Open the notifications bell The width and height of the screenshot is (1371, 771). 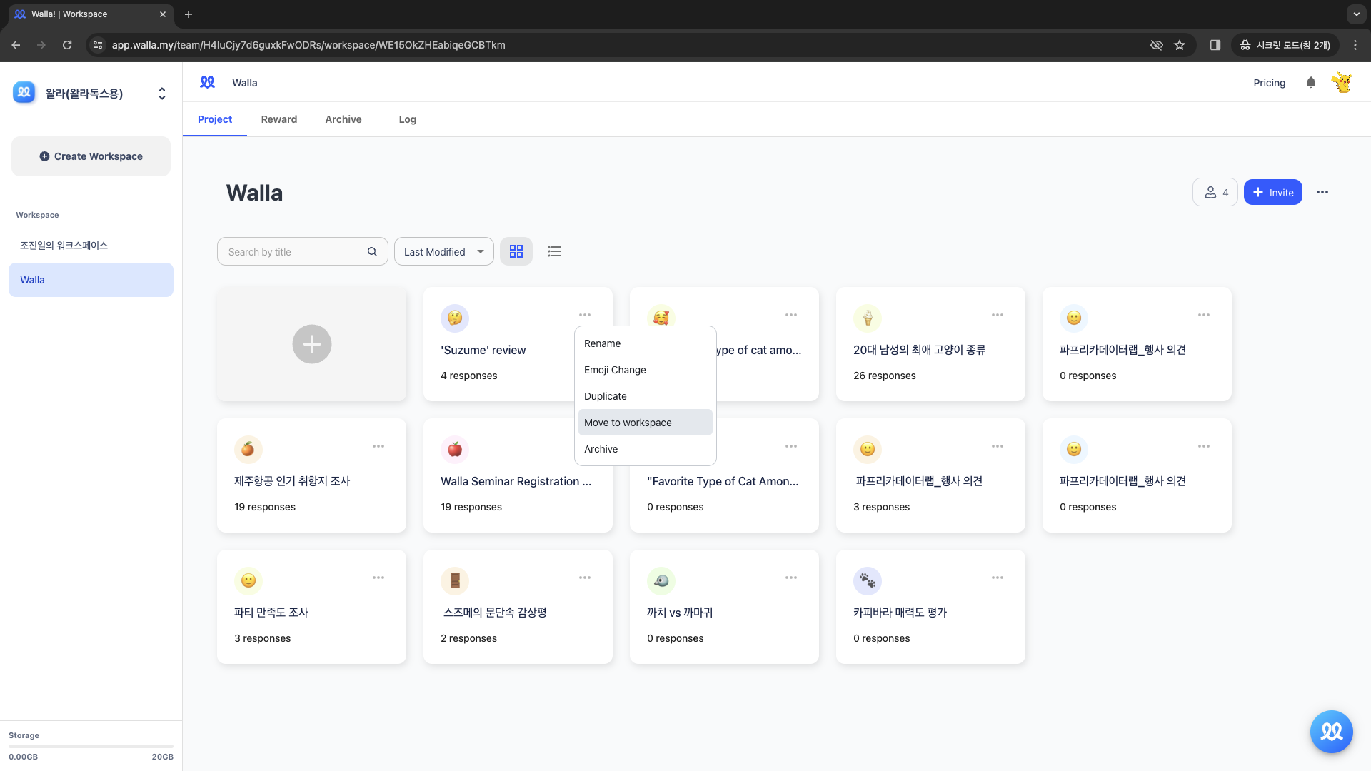(1311, 83)
